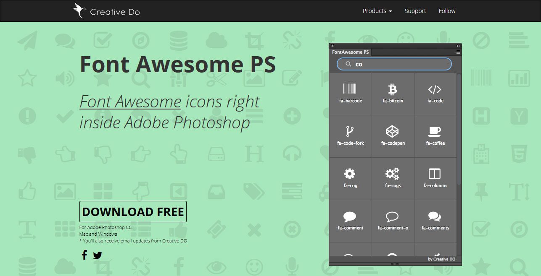Select the fa-cogs icon
Viewport: 541px width, 276px height.
[x=393, y=177]
